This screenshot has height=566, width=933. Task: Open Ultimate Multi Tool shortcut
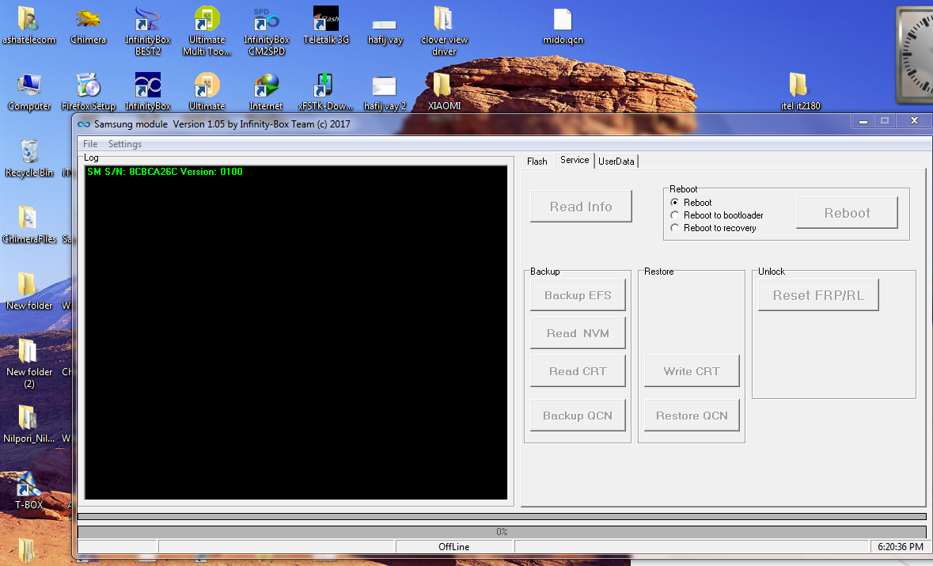tap(207, 31)
